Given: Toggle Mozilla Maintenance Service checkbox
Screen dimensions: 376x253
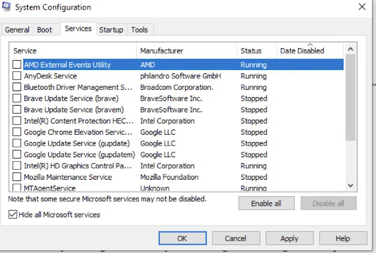Looking at the screenshot, I should 17,177.
